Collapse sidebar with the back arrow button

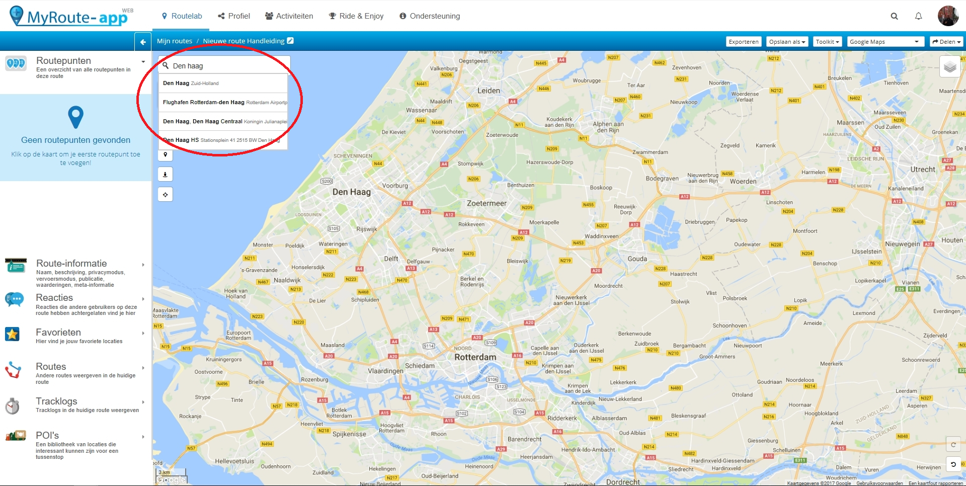click(x=143, y=42)
